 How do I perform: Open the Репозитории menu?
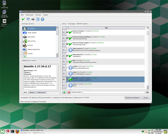click(30, 15)
